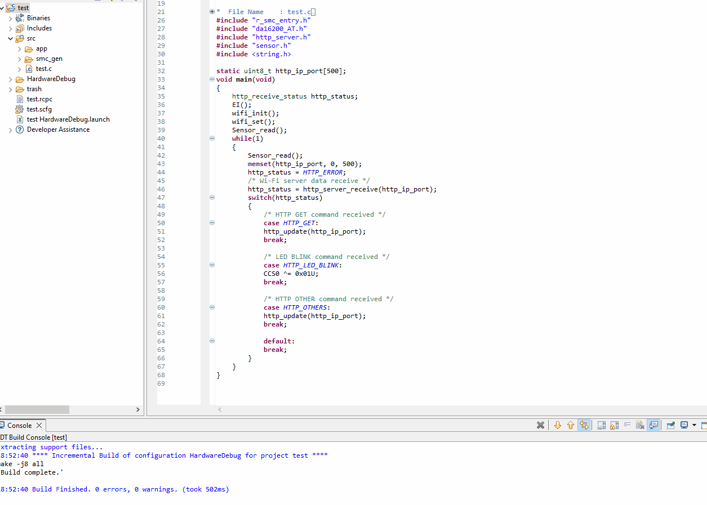Image resolution: width=707 pixels, height=505 pixels.
Task: Go to previous error with up arrow
Action: pyautogui.click(x=571, y=425)
